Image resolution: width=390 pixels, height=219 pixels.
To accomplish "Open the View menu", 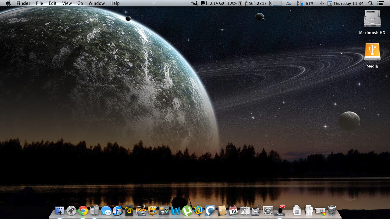I will point(67,3).
